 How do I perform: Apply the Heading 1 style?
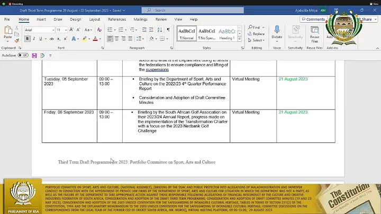coord(227,33)
